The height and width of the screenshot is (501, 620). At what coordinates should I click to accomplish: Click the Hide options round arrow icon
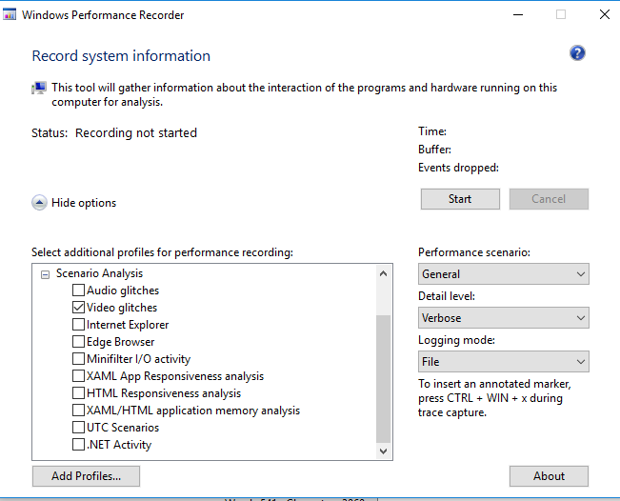(x=39, y=203)
